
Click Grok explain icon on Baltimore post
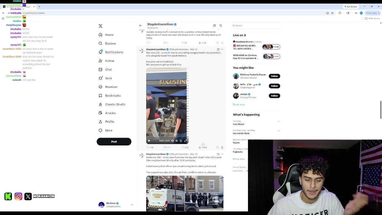coord(218,154)
